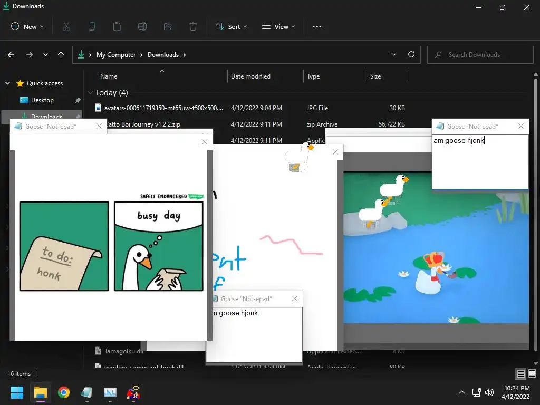
Task: Select Catto Boi Journey v1.2.2.zip
Action: click(x=143, y=124)
